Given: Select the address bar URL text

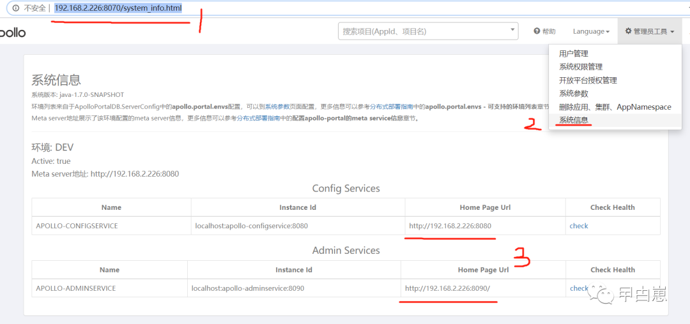Looking at the screenshot, I should click(118, 8).
